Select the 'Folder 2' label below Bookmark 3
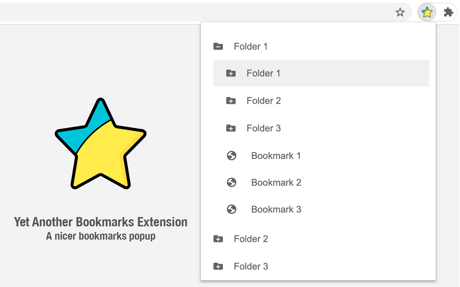This screenshot has height=287, width=460. point(251,239)
